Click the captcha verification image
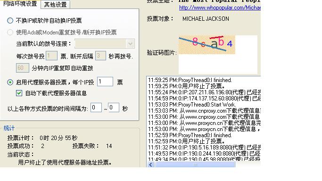Screen dimensions: 322x181 click(207, 45)
